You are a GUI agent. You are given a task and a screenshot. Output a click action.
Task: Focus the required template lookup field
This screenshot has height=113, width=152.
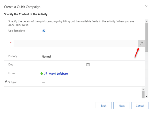click(75, 44)
